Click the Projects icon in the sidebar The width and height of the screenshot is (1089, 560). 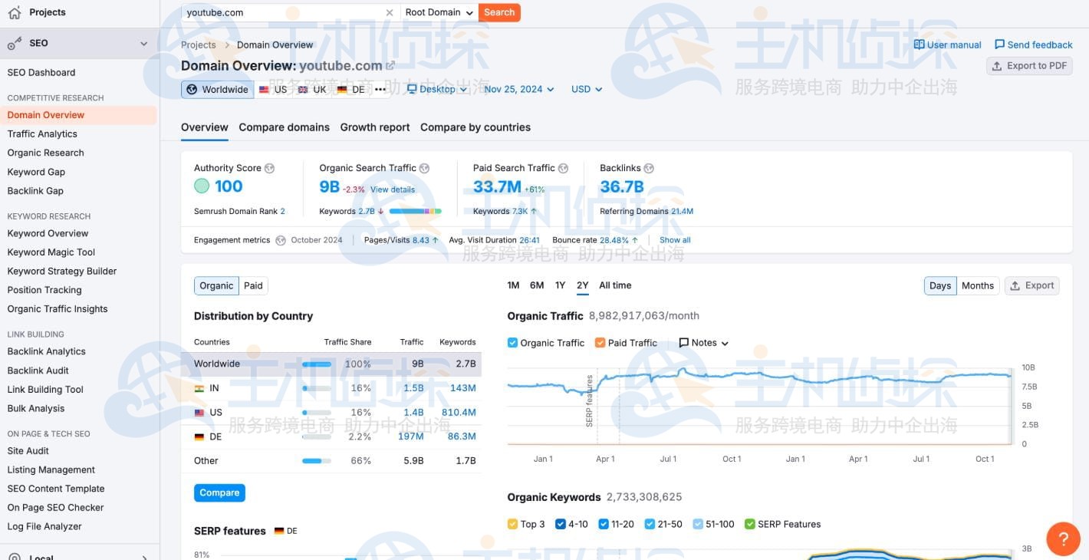click(x=13, y=12)
